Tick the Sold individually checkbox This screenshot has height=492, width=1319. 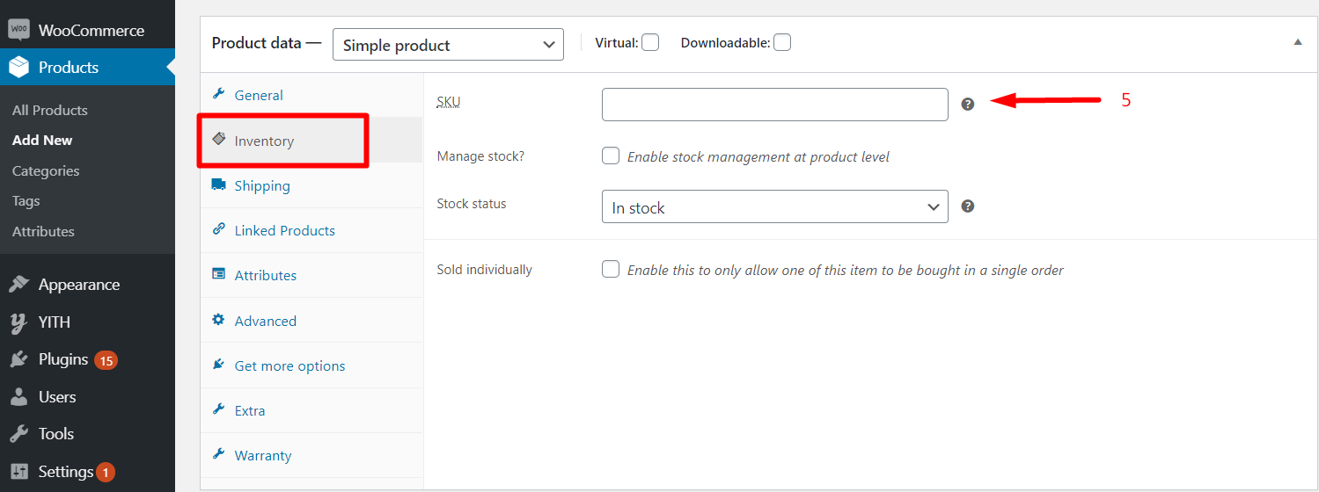(x=611, y=269)
